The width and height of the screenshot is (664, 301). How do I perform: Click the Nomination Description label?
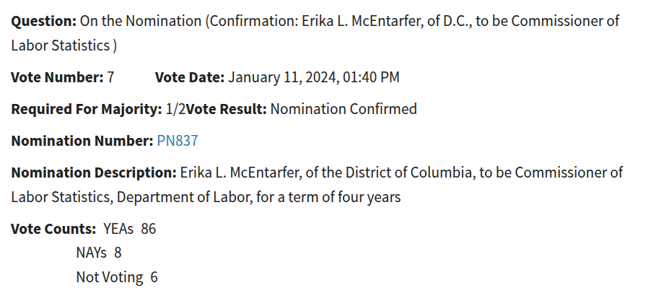94,173
